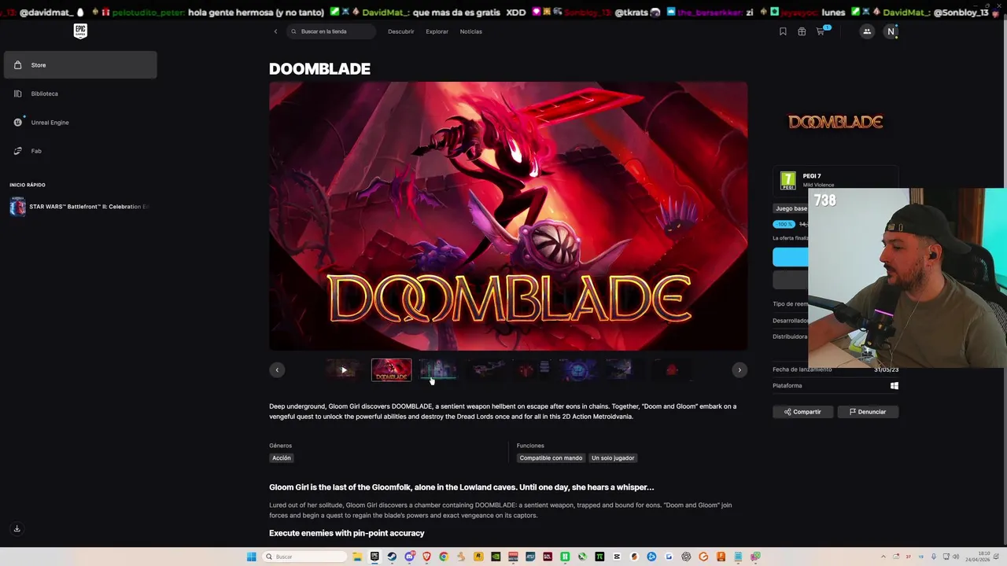
Task: Select the highlighted DOOMBLADE logo thumbnail
Action: [391, 369]
